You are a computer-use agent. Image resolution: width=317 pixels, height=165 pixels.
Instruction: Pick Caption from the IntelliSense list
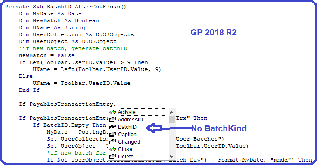127,135
